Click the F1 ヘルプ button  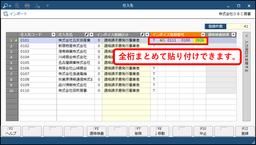pyautogui.click(x=11, y=131)
